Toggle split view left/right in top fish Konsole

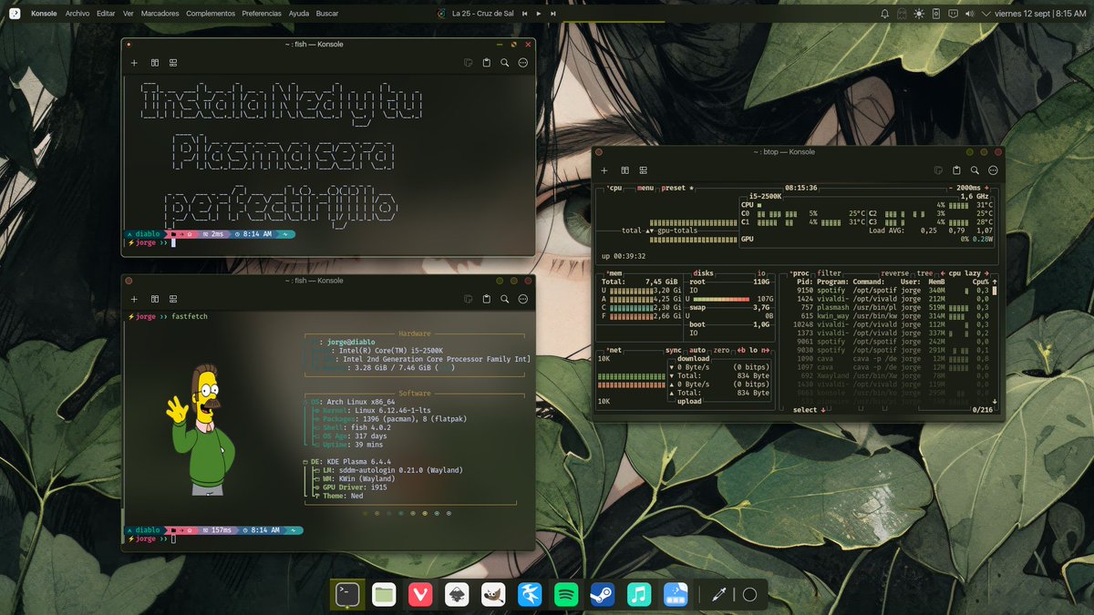pyautogui.click(x=155, y=63)
